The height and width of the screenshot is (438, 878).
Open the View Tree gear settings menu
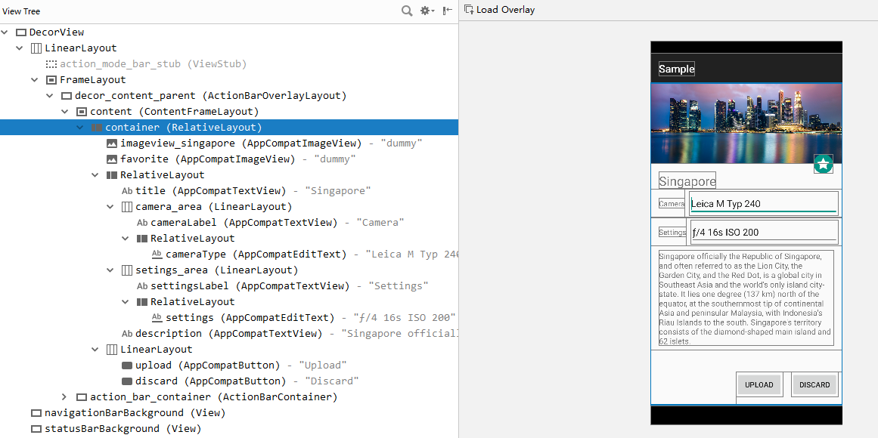(426, 11)
